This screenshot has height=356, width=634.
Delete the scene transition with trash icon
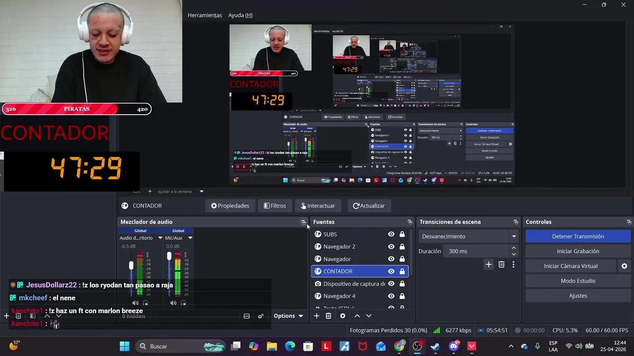[x=501, y=265]
